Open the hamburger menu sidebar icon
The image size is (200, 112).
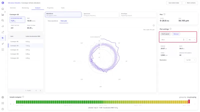3,50
